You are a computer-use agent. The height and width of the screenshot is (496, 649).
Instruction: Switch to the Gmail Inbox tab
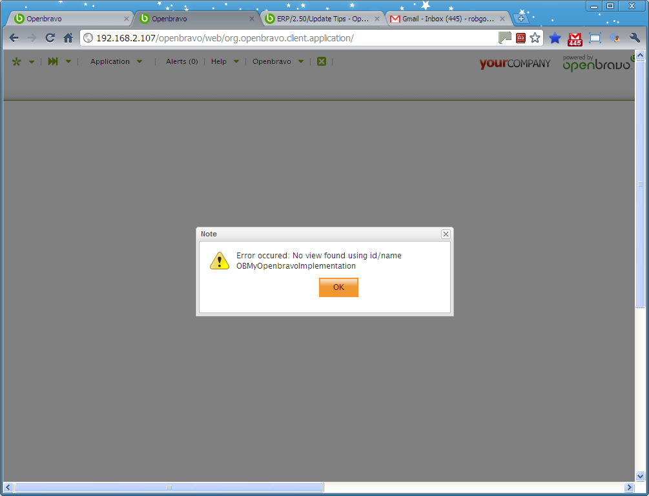coord(446,19)
